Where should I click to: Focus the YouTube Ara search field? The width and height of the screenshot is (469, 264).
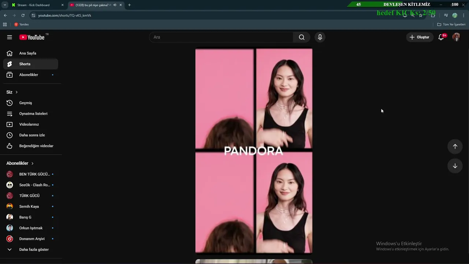click(221, 37)
